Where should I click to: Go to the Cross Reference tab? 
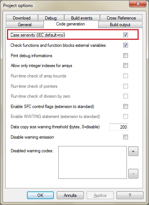(121, 18)
